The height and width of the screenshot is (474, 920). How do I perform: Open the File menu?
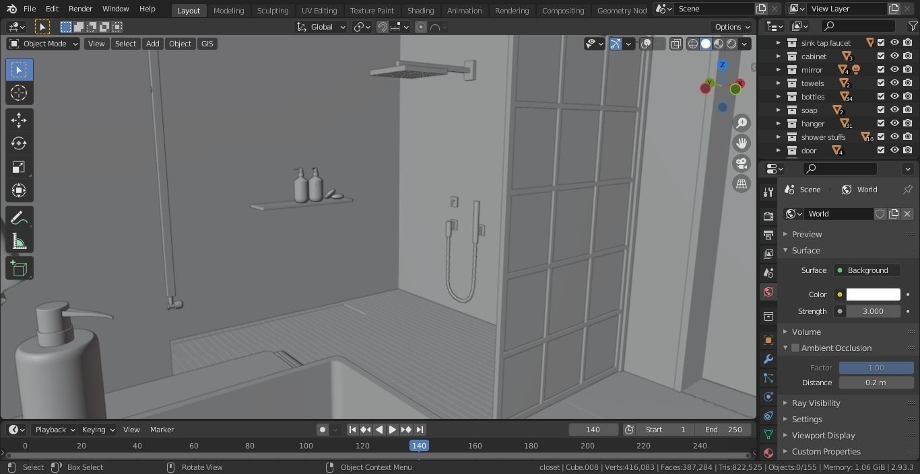(30, 9)
